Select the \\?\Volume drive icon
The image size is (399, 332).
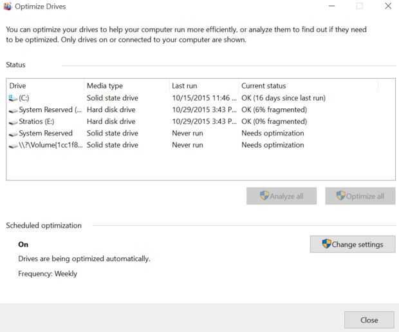(x=14, y=146)
